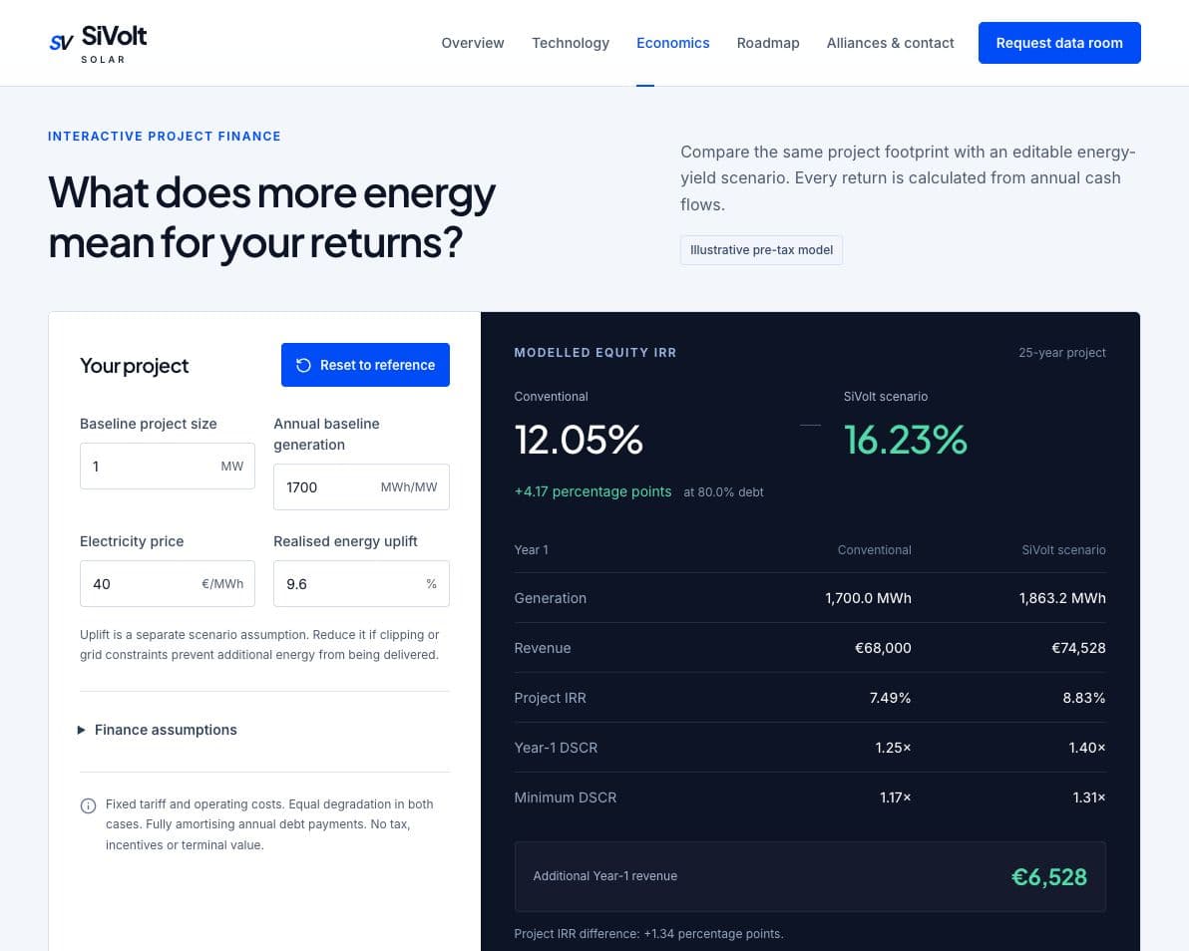Click the Project IRR row label
This screenshot has width=1189, height=951.
[550, 698]
